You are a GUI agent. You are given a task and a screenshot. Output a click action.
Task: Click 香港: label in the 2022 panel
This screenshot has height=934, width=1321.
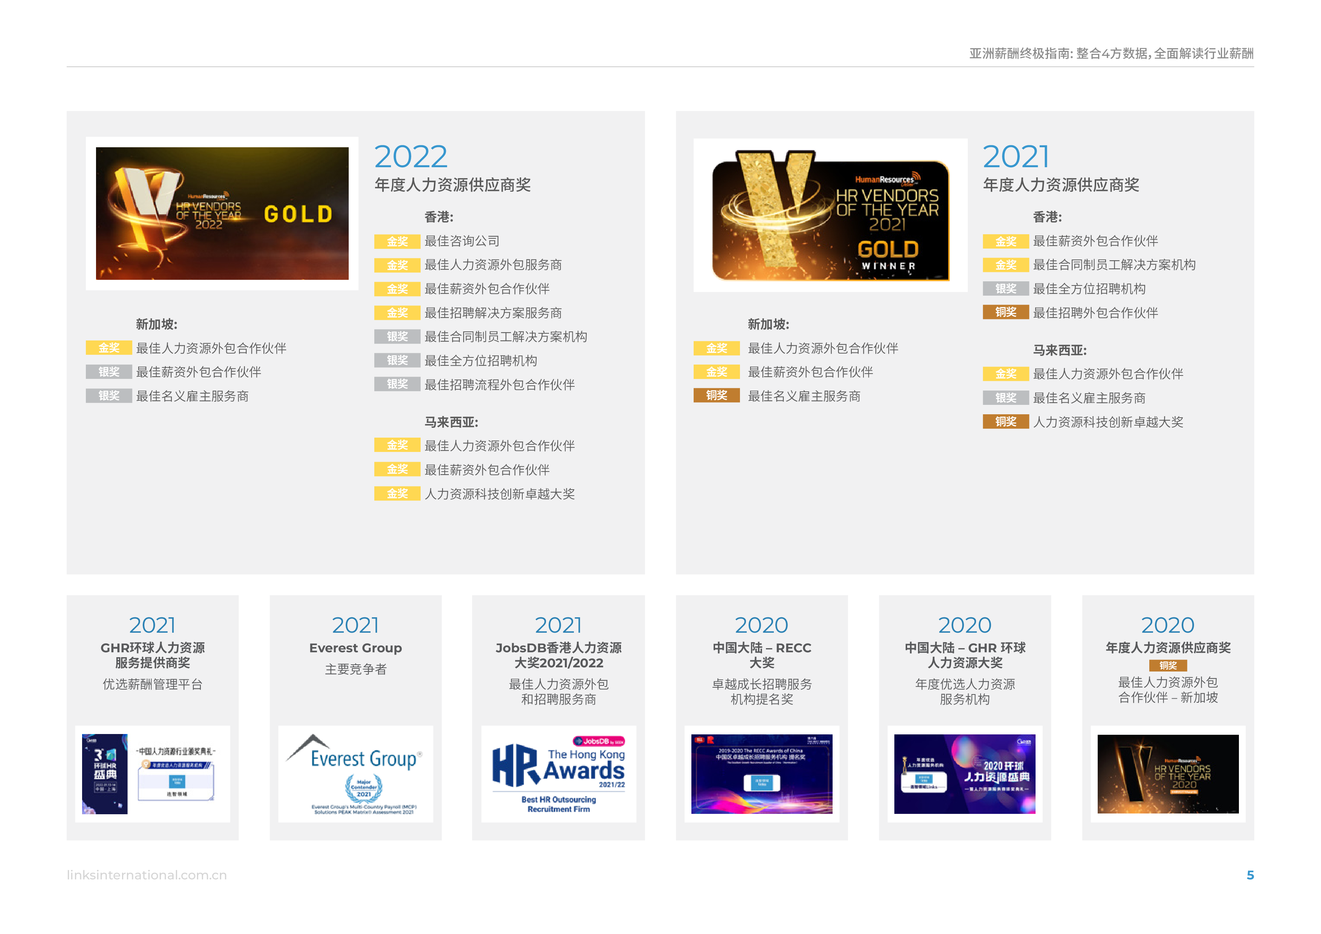[439, 217]
